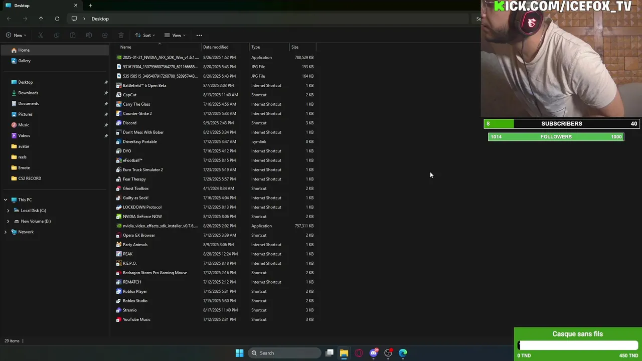Collapse the This PC tree node

(x=6, y=200)
